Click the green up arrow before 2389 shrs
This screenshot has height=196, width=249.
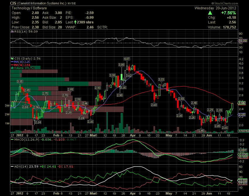pyautogui.click(x=75, y=22)
